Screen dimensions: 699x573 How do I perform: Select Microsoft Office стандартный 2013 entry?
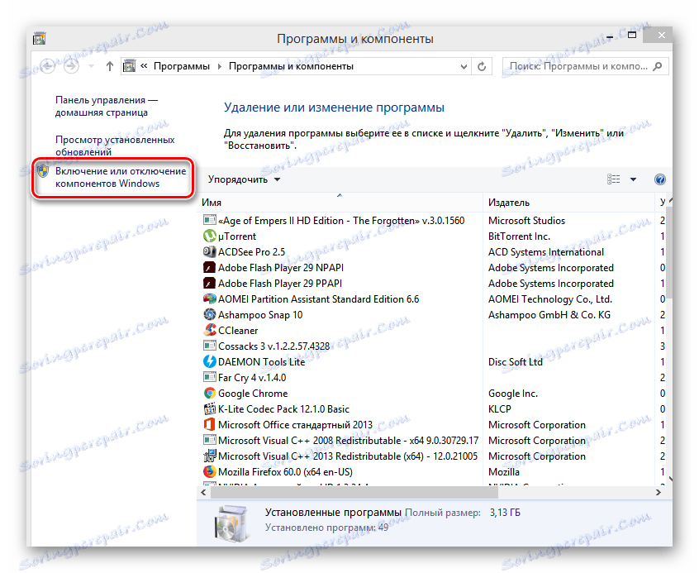coord(295,424)
